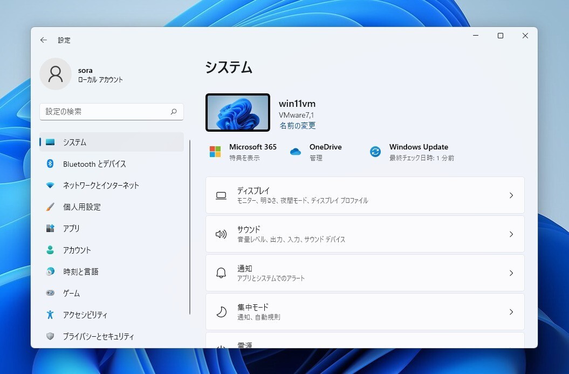Viewport: 569px width, 374px height.
Task: Expand the 通知 row chevron
Action: click(511, 273)
